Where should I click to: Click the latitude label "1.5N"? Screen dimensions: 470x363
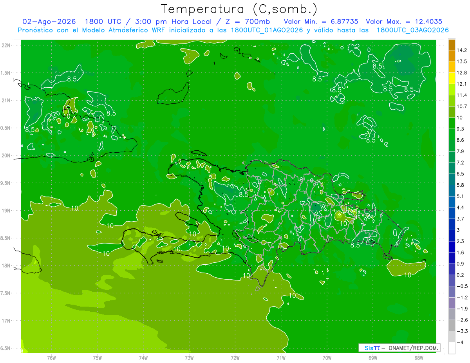[x=6, y=73]
